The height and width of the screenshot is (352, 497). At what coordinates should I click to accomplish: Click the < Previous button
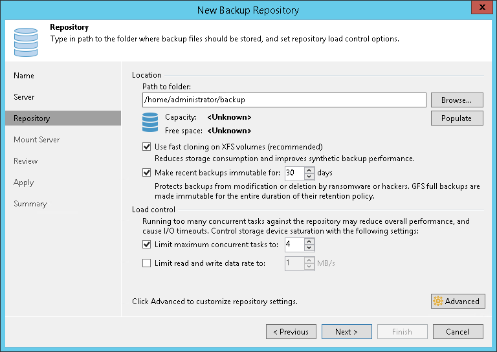(291, 332)
